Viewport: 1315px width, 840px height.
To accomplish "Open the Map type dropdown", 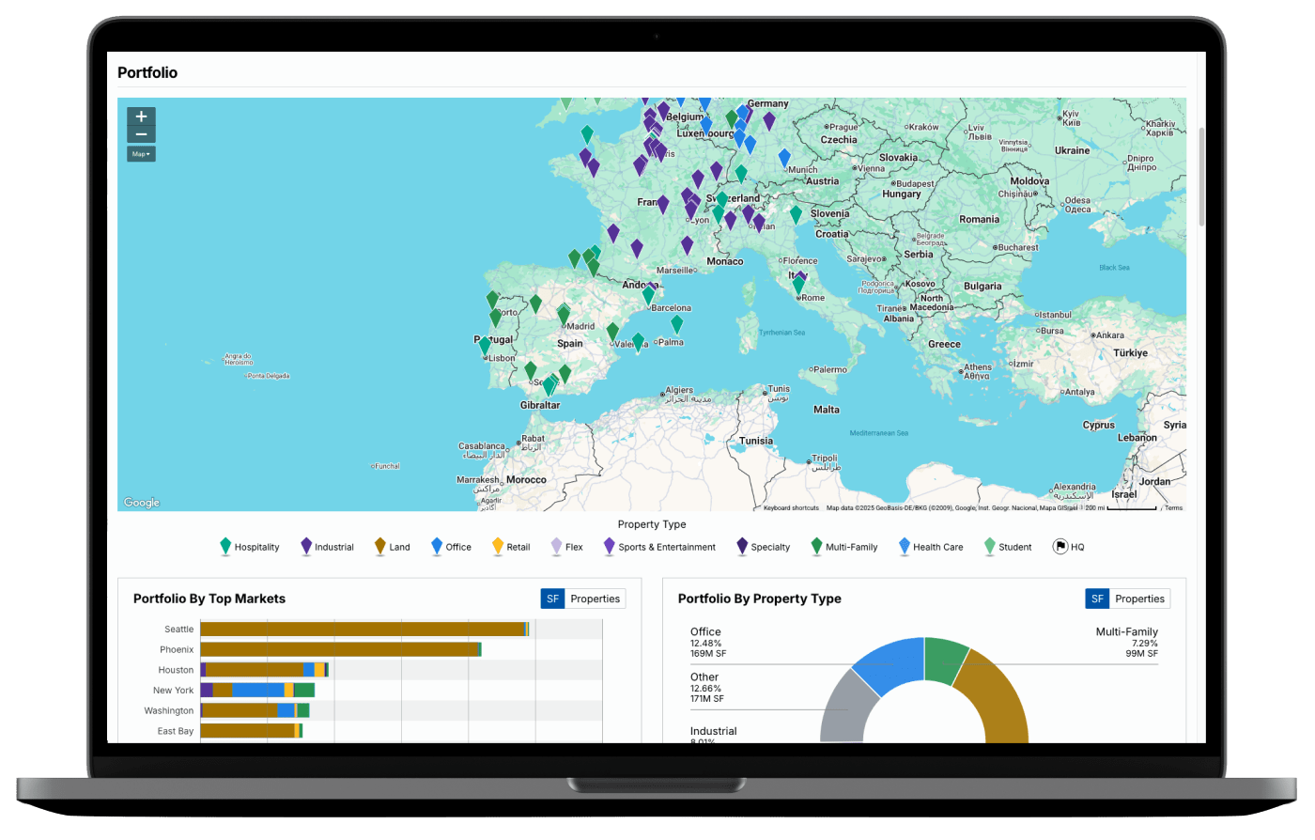I will pyautogui.click(x=141, y=154).
